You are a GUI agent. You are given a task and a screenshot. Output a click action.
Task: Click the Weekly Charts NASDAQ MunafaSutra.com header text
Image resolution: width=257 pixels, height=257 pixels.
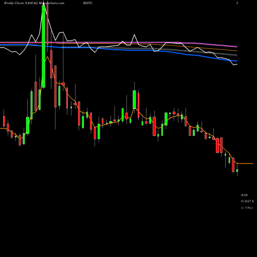point(34,3)
